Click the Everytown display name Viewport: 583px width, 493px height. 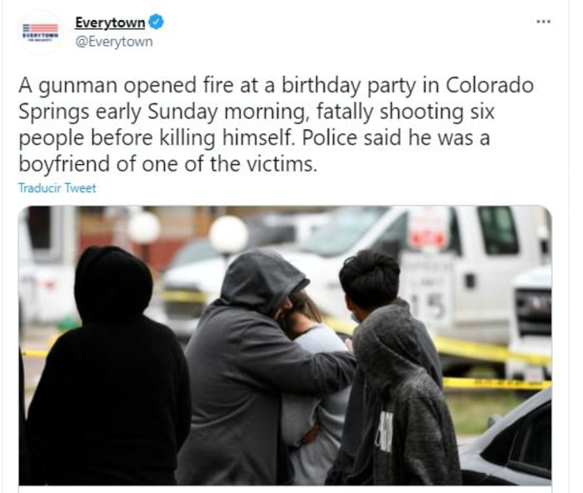coord(110,22)
